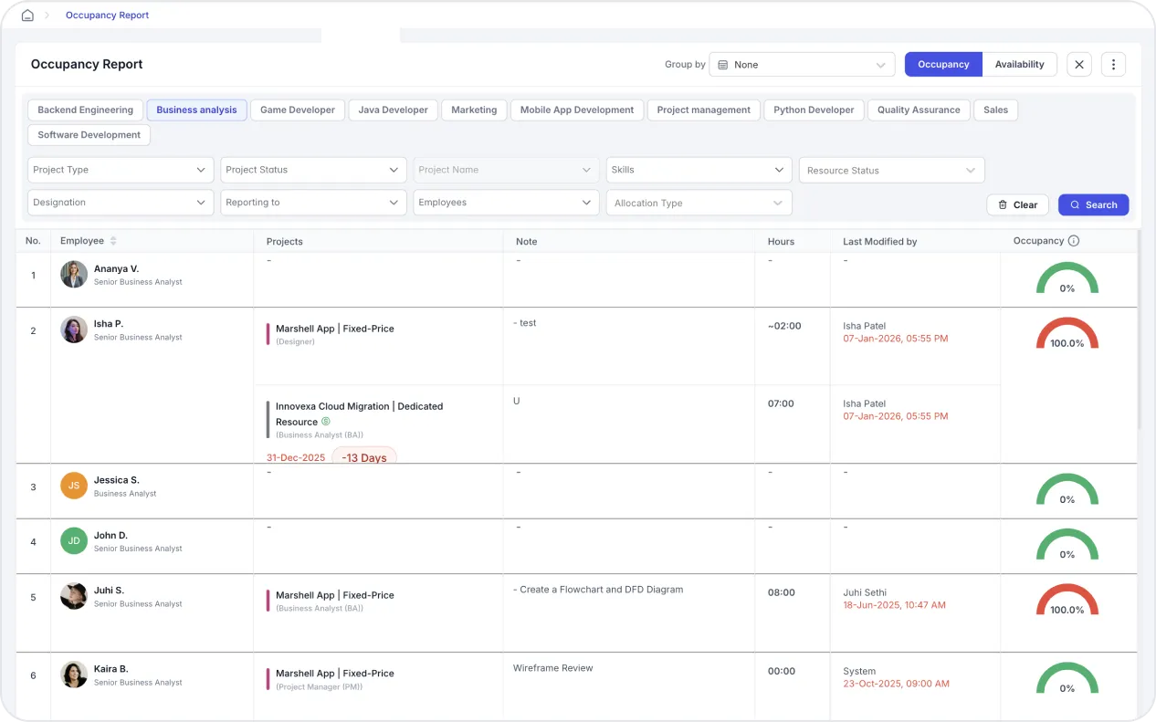Click the Occupancy Report breadcrumb link

pos(107,16)
